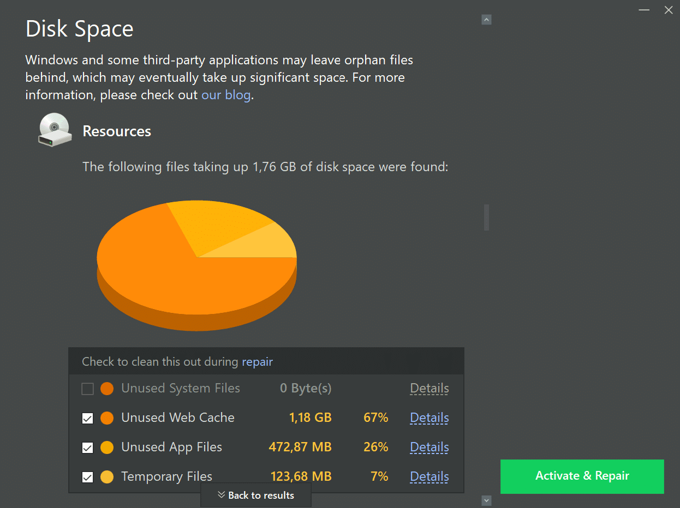Image resolution: width=680 pixels, height=508 pixels.
Task: Click the Unused App Files color dot
Action: pyautogui.click(x=107, y=447)
